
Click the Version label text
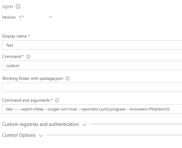(x=9, y=17)
